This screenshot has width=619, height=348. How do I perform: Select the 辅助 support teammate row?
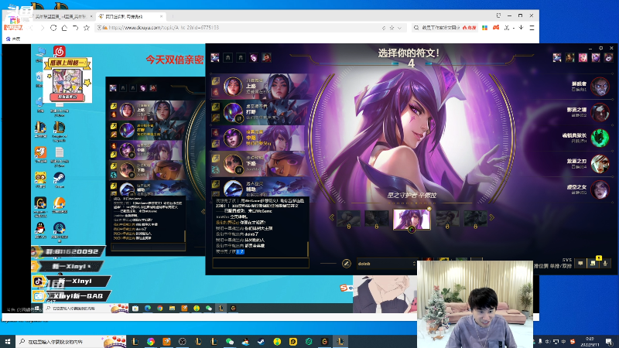tap(259, 188)
